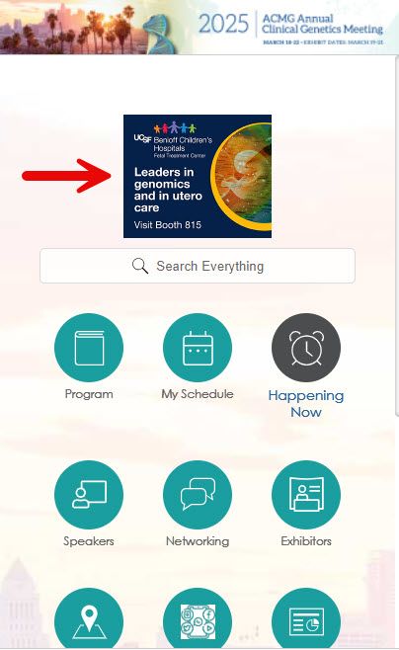Click the My Schedule text label
The height and width of the screenshot is (650, 399).
point(198,394)
